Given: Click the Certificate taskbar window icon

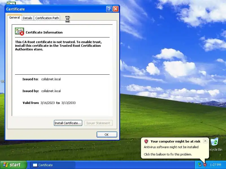Looking at the screenshot, I should [35, 165].
